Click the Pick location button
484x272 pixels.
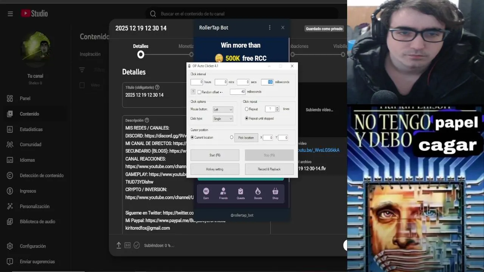[x=246, y=138]
